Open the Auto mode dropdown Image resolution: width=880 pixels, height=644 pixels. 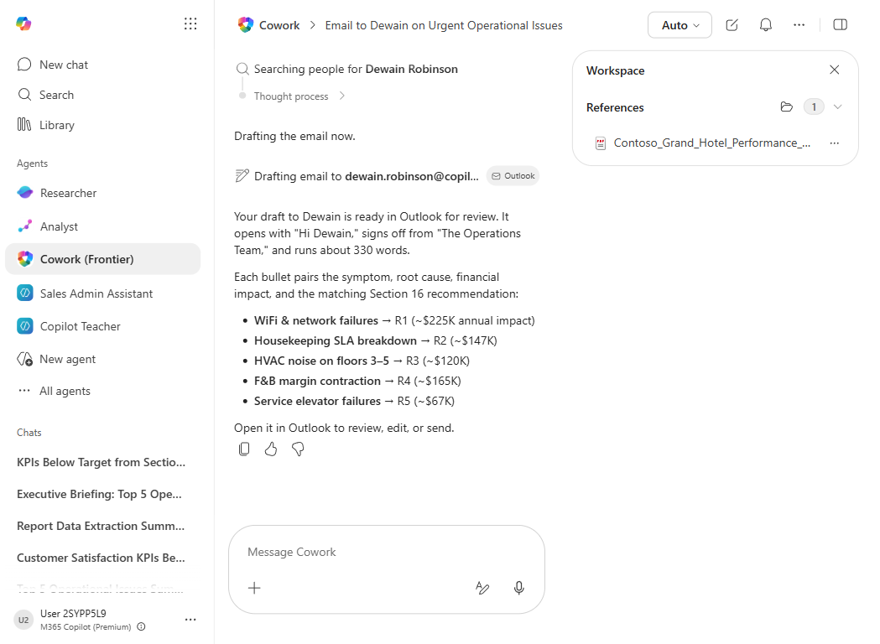point(680,25)
